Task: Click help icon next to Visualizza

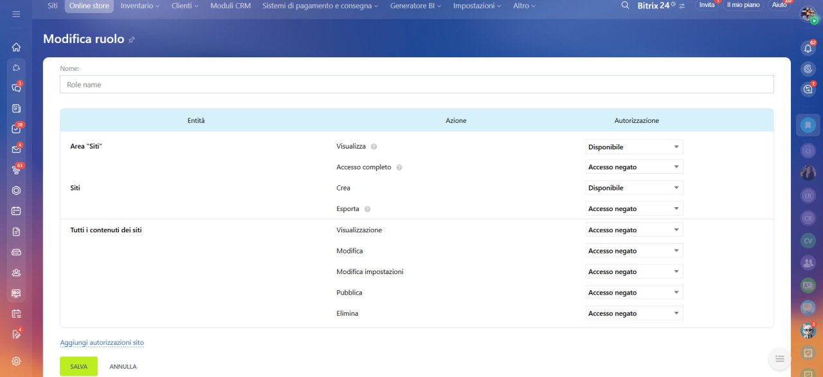Action: (x=374, y=147)
